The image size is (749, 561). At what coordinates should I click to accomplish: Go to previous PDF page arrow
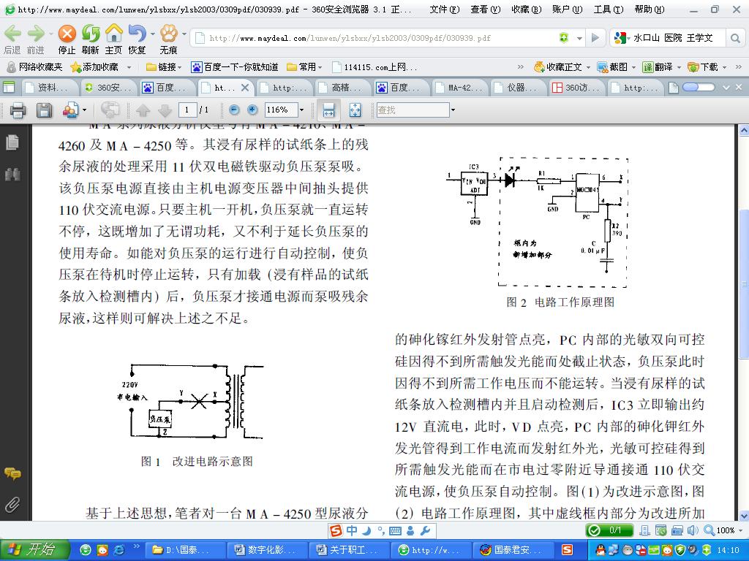click(143, 111)
